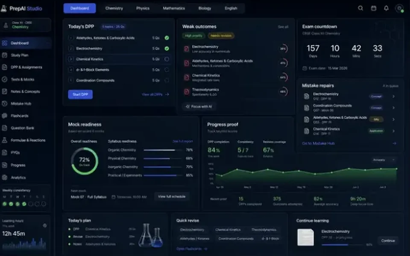
Task: Click the Dashboard sidebar icon
Action: click(x=4, y=43)
